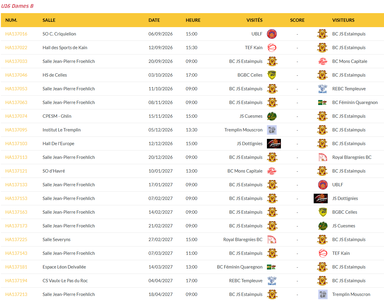Open match link HA137213

[16, 294]
